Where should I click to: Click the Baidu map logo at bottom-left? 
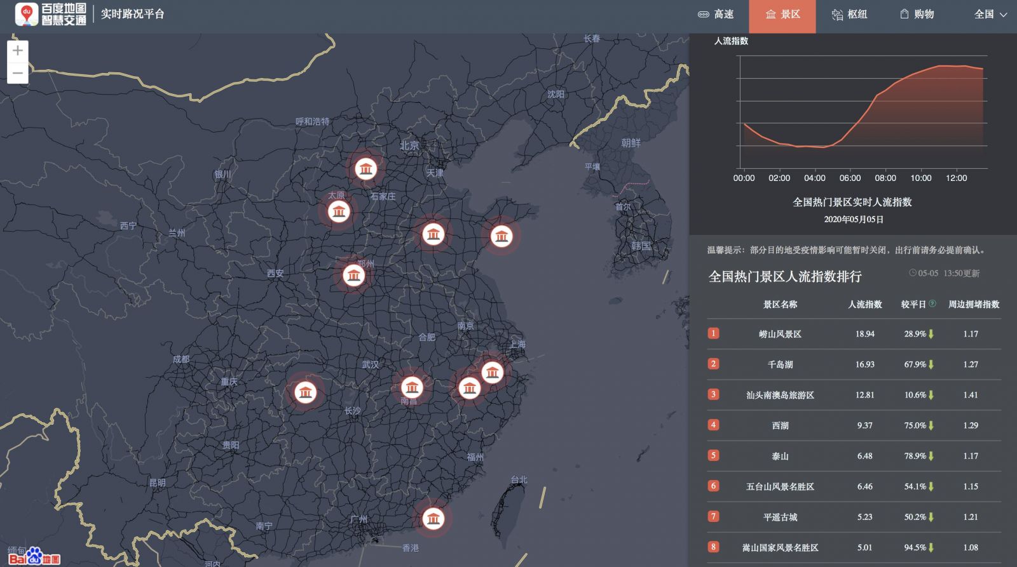coord(34,556)
